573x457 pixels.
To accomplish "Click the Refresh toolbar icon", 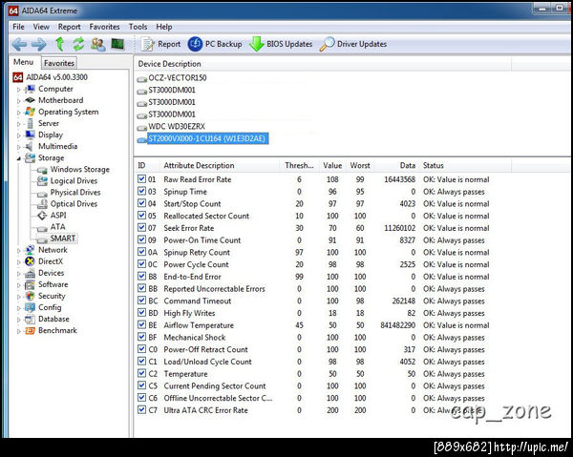I will click(x=78, y=44).
